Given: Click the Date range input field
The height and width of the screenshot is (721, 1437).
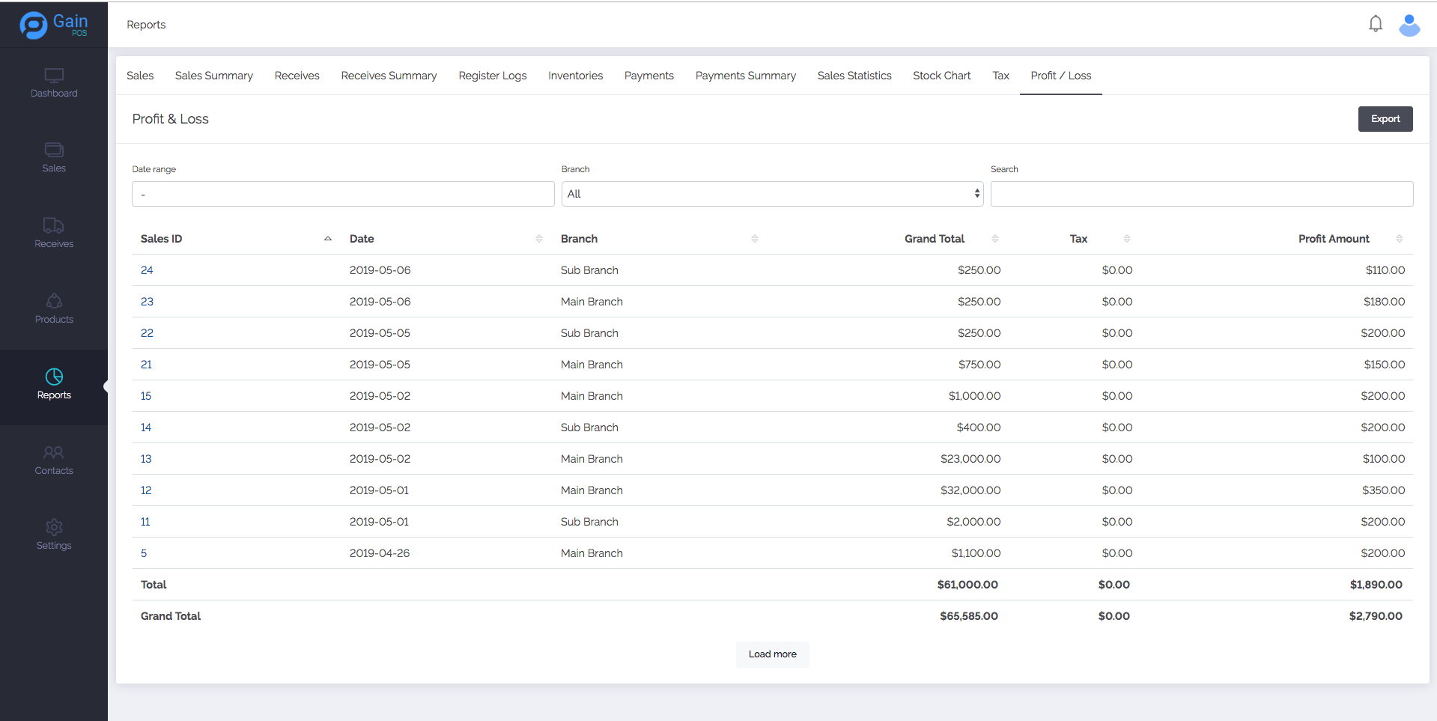Looking at the screenshot, I should click(x=343, y=194).
